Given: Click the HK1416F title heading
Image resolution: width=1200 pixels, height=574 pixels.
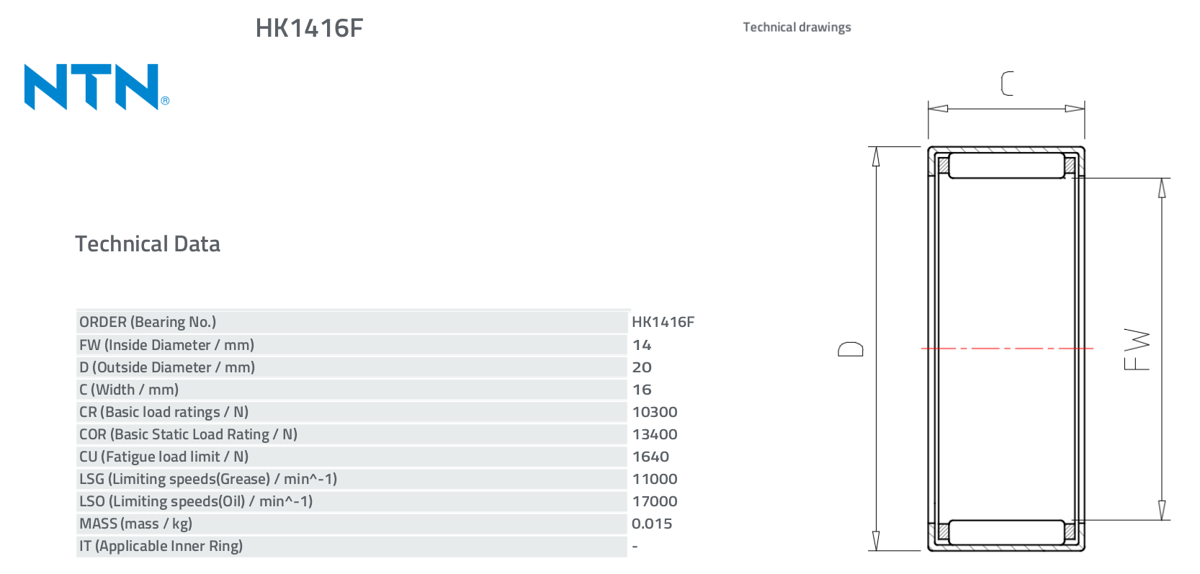Looking at the screenshot, I should [x=309, y=28].
